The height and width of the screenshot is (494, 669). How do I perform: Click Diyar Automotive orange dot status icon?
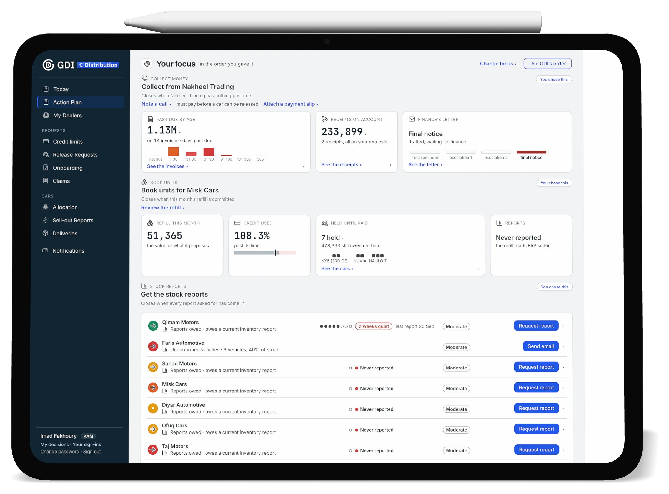point(153,408)
